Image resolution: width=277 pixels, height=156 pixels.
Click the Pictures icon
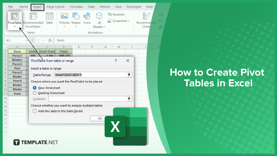(64, 16)
